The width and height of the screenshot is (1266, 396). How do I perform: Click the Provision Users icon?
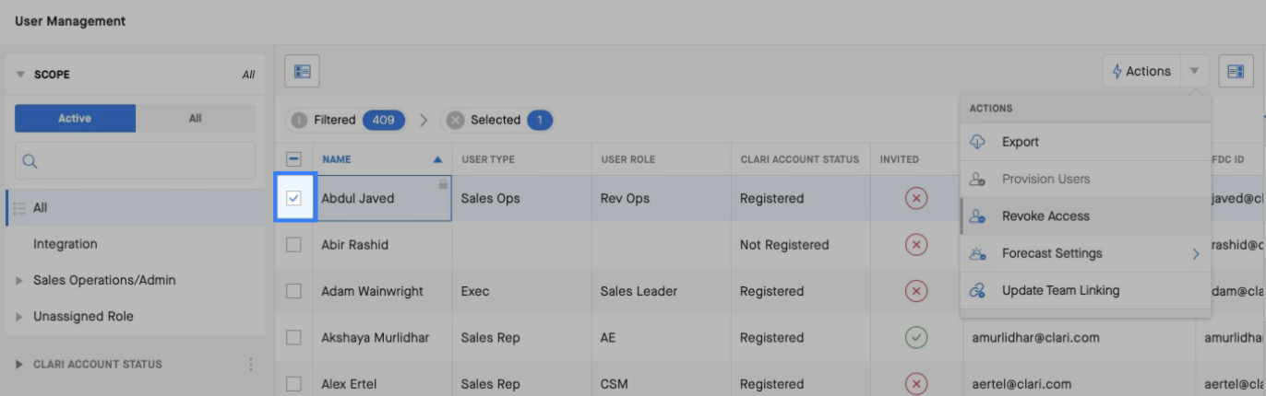(978, 179)
